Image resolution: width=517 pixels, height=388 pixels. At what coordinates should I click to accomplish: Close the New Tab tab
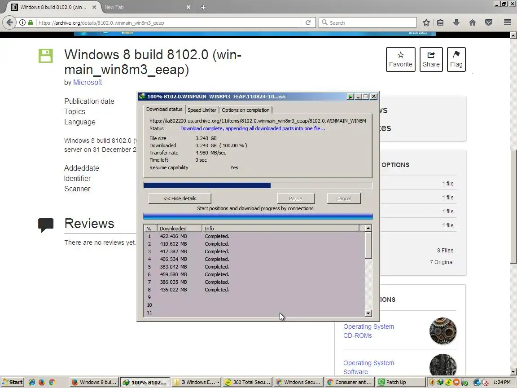point(188,7)
